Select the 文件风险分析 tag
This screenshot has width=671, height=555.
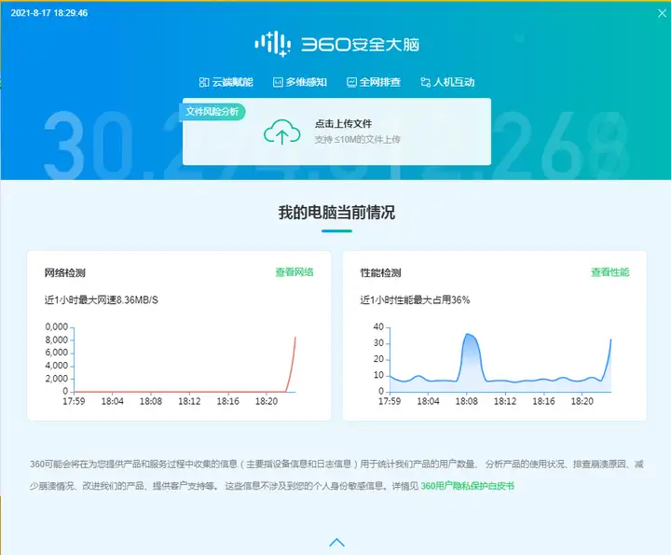(212, 111)
